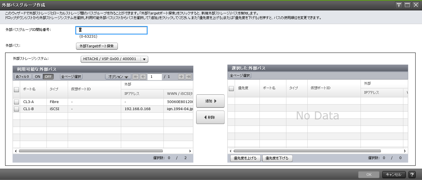Open help via the question mark icon

(412, 175)
